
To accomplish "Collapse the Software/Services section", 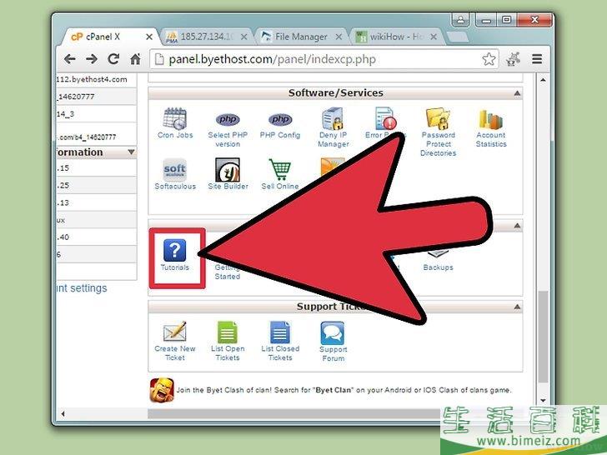I will tap(517, 93).
